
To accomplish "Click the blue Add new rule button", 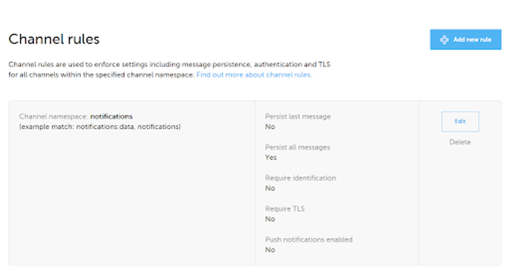I will click(x=466, y=39).
